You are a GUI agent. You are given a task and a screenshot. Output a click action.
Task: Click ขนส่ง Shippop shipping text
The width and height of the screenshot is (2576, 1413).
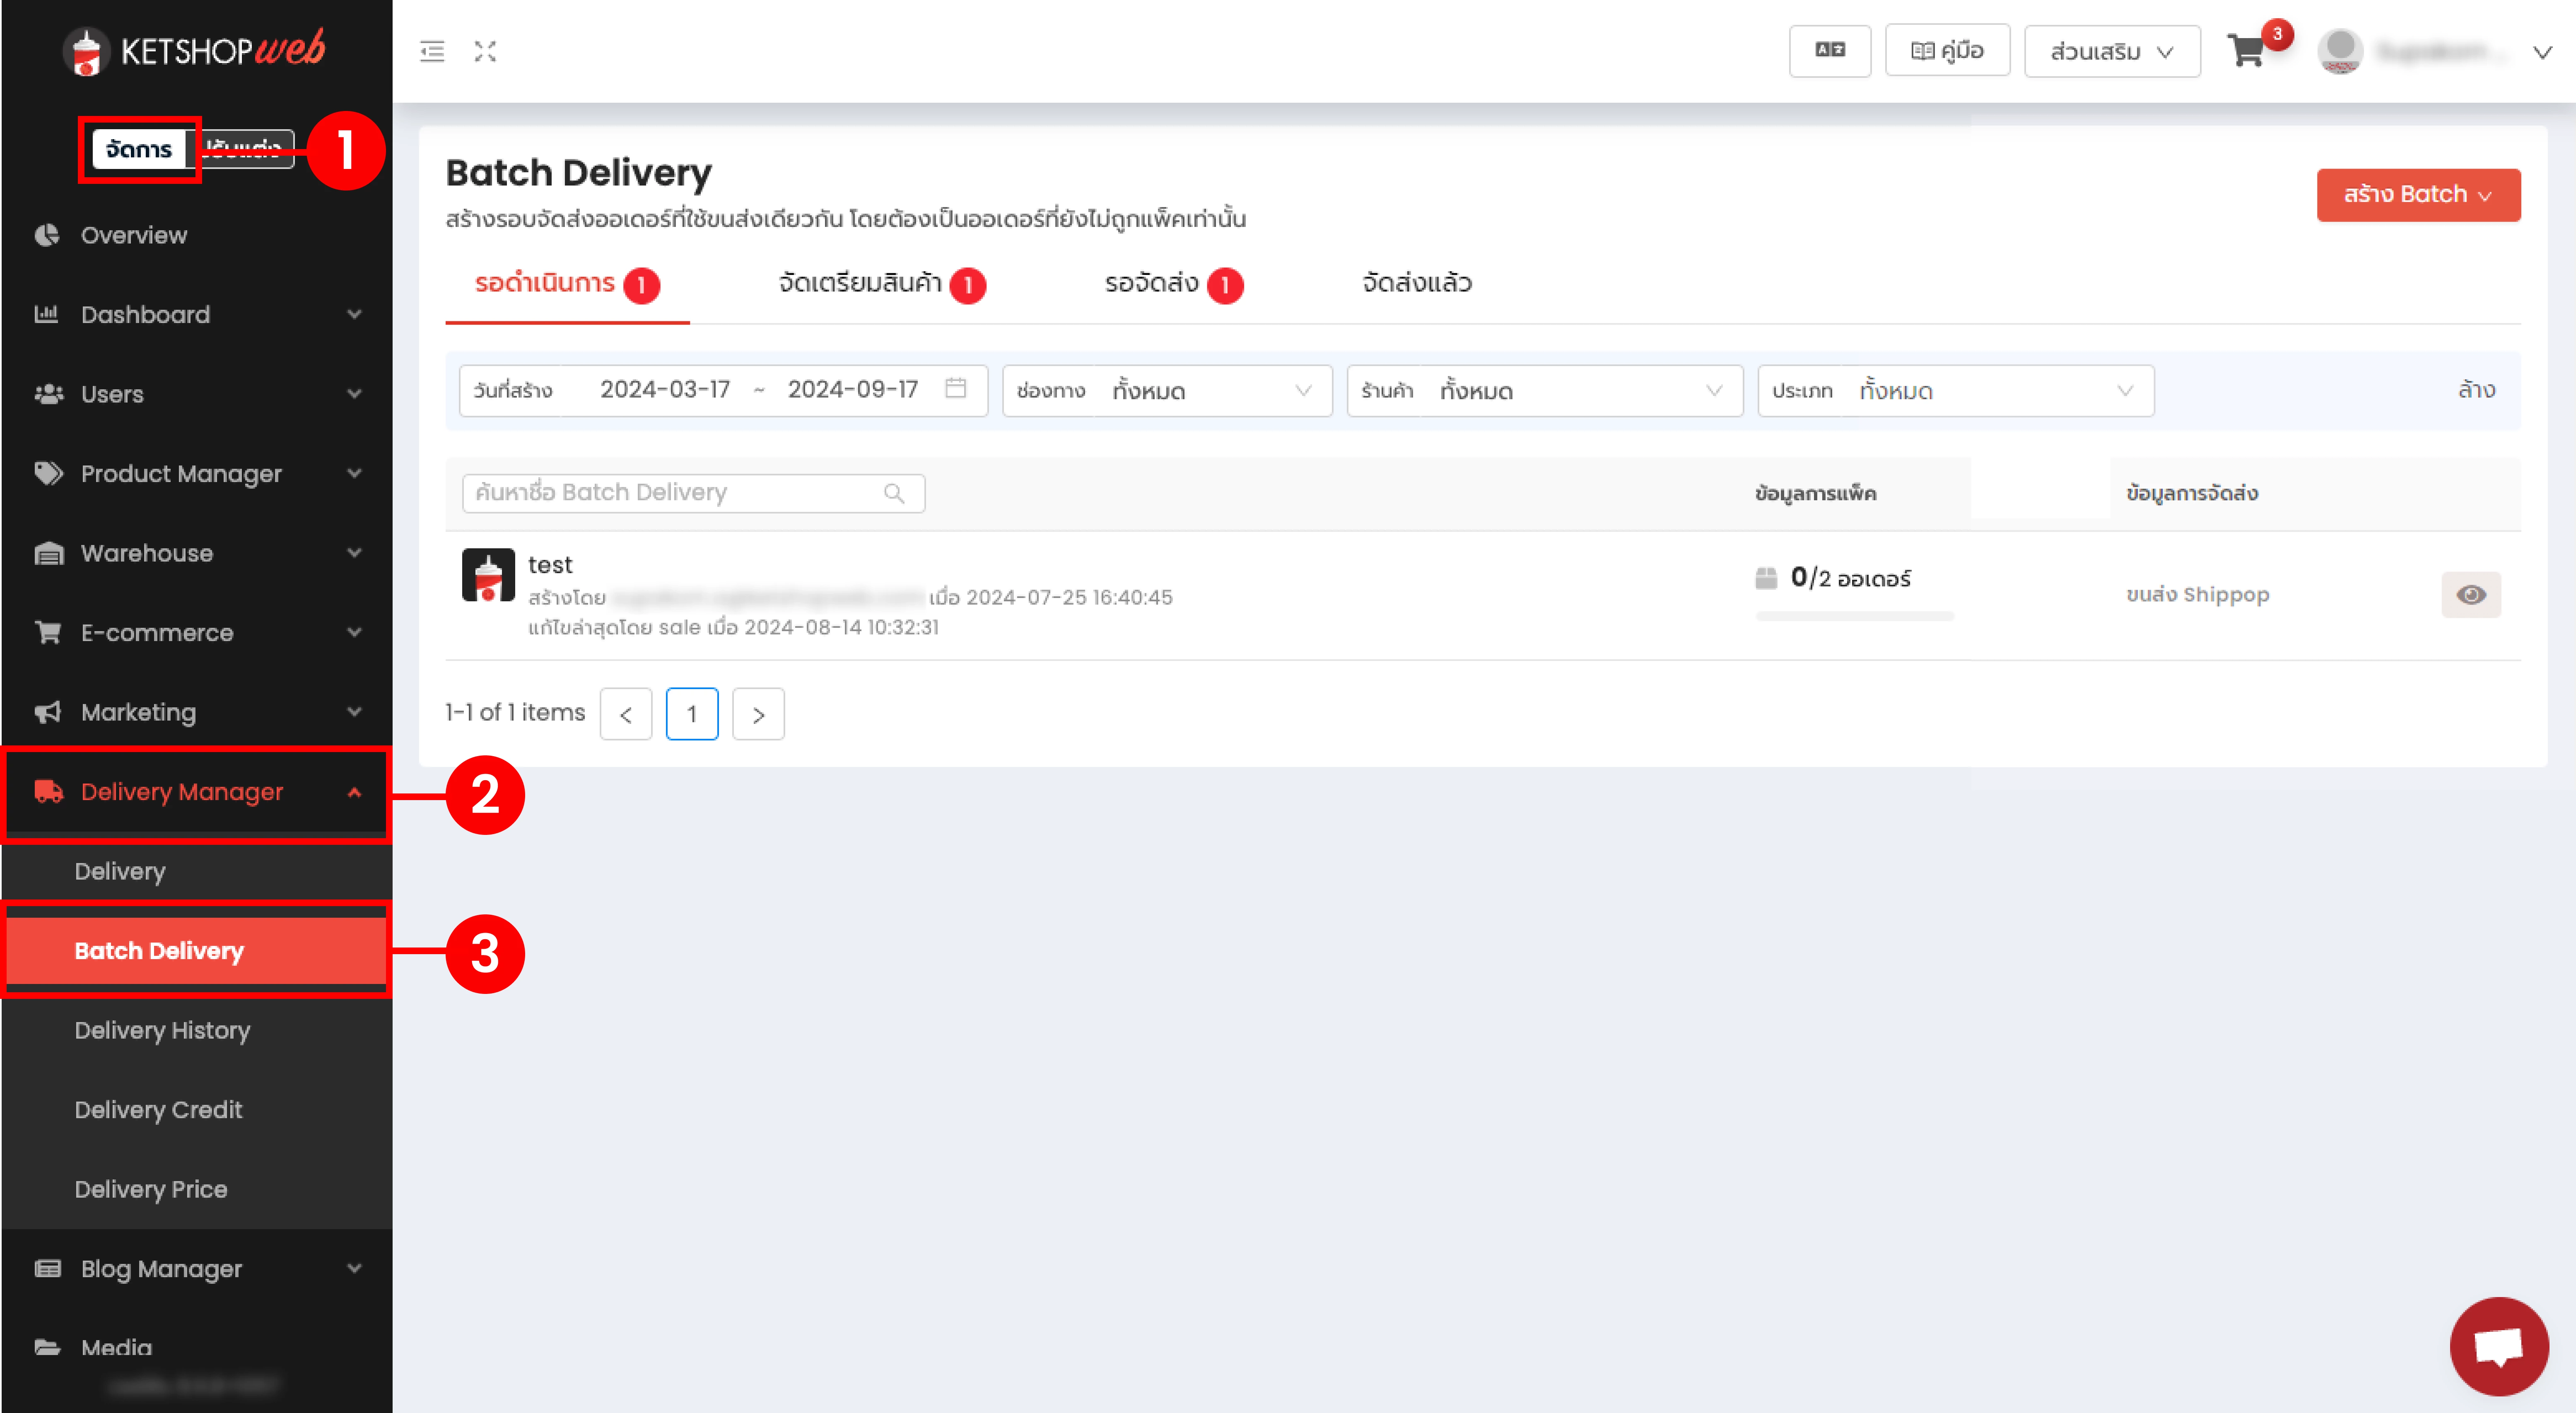[x=2197, y=595]
